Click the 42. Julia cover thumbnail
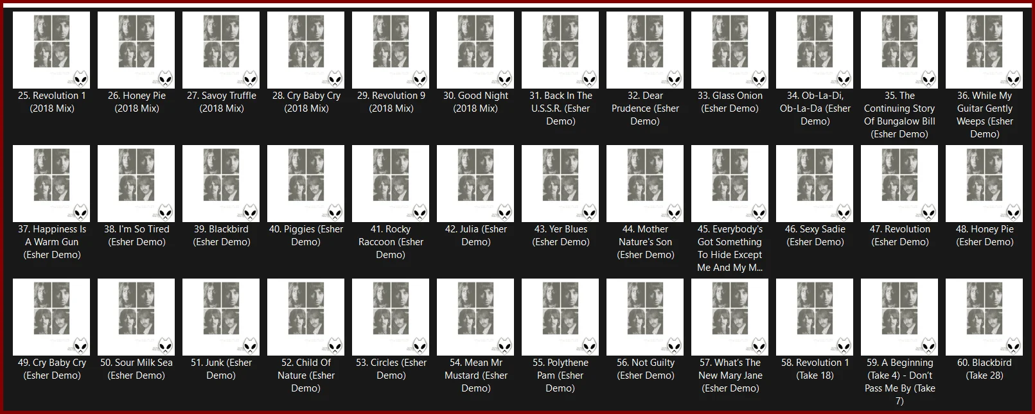 tap(475, 184)
